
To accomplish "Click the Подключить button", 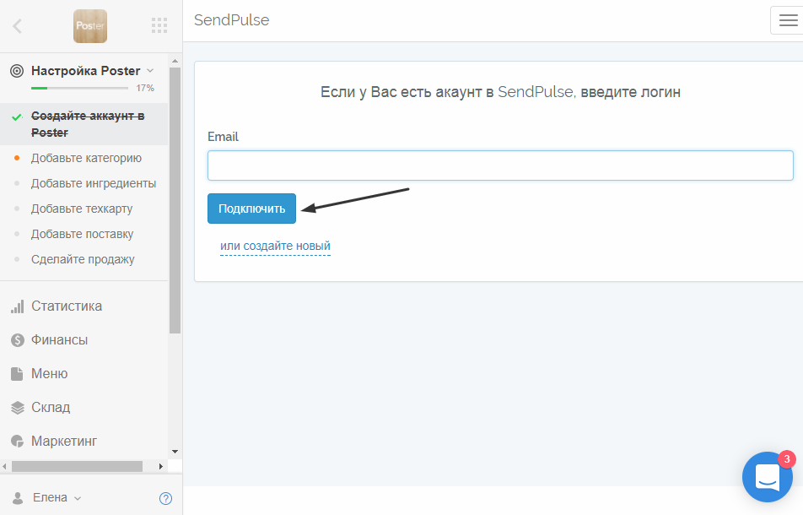I will pos(251,209).
